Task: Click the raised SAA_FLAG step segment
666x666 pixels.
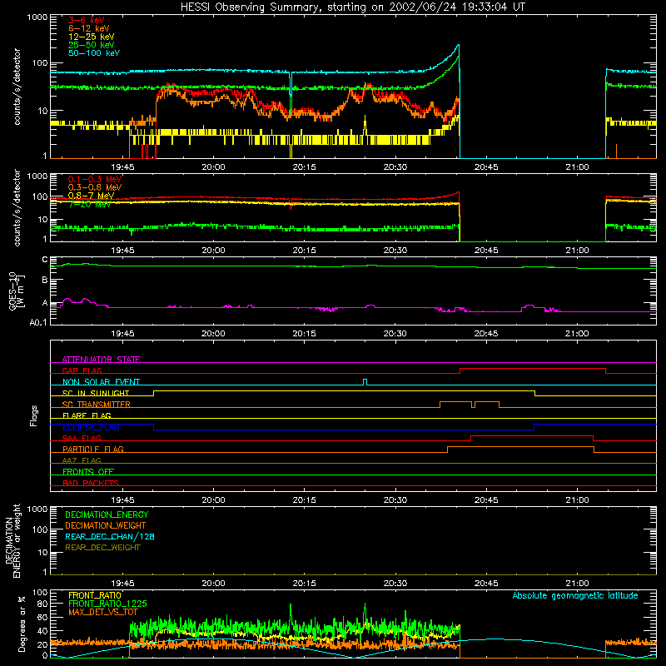Action: [532, 436]
